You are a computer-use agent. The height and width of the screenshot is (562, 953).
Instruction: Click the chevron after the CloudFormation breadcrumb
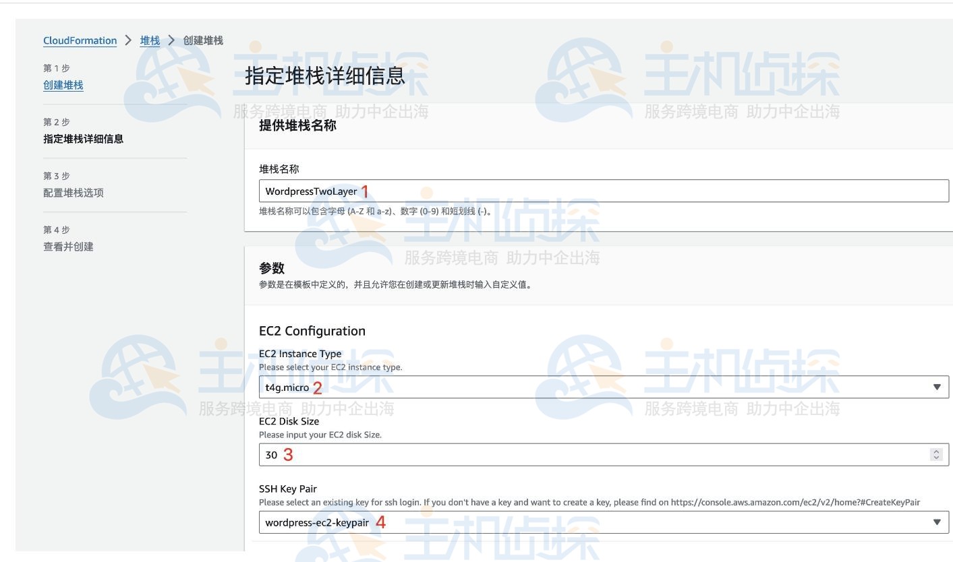tap(128, 40)
